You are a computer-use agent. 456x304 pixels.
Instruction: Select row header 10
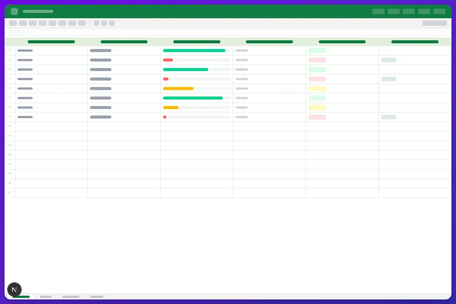(x=10, y=127)
